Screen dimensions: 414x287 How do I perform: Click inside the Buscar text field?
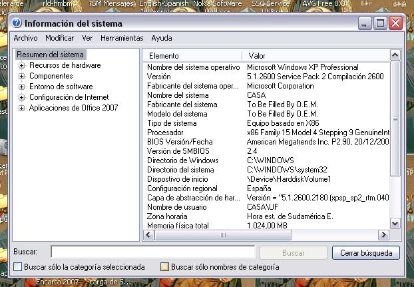point(153,252)
